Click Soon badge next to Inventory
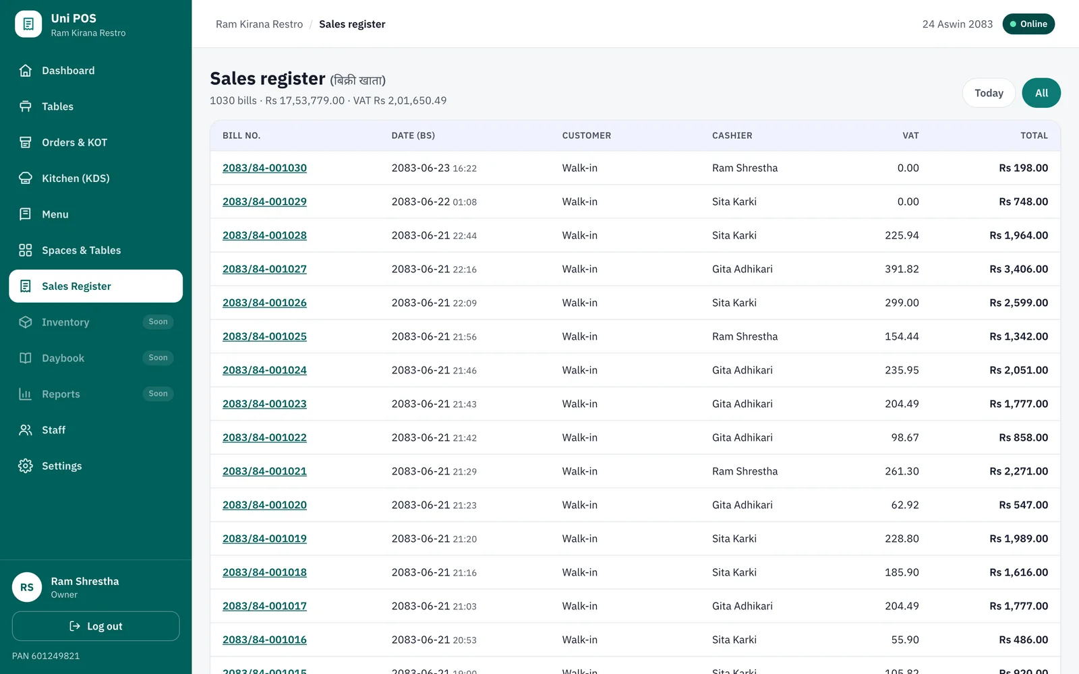Viewport: 1079px width, 674px height. click(158, 321)
